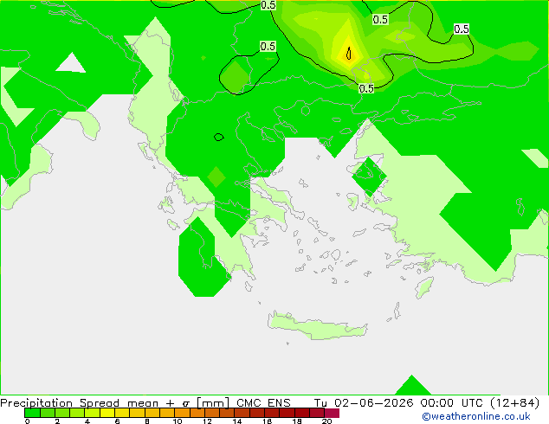
Task: Click the 'Precipitation Spread' title text
Action: 60,403
